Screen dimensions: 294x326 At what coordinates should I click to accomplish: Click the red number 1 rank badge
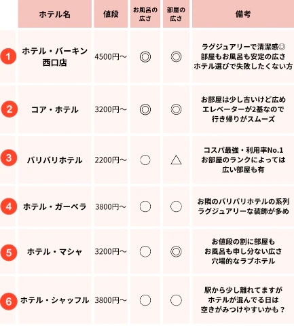(8, 56)
